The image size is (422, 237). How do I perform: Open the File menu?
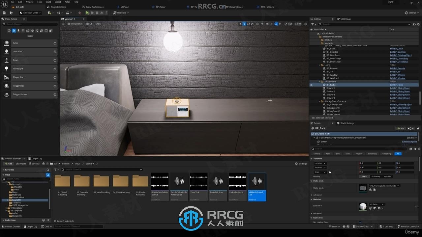pyautogui.click(x=13, y=2)
